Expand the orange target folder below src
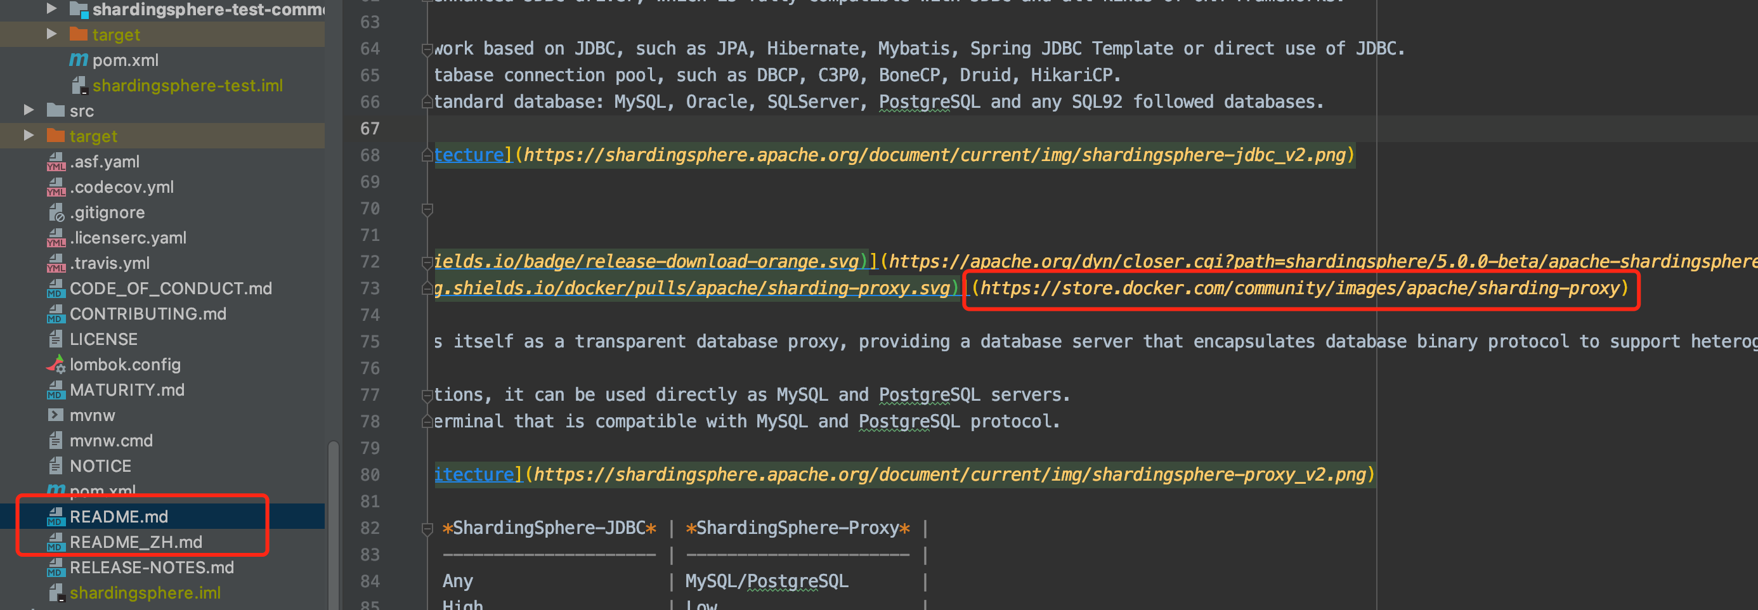 tap(29, 135)
